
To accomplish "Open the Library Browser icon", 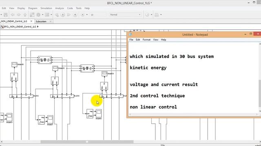I will point(32,15).
